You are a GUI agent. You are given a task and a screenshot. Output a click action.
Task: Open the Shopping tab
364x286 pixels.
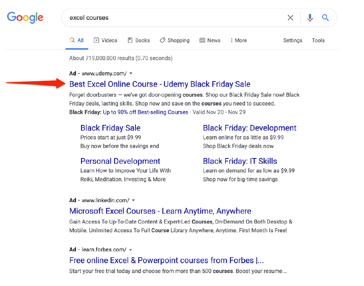coord(175,40)
